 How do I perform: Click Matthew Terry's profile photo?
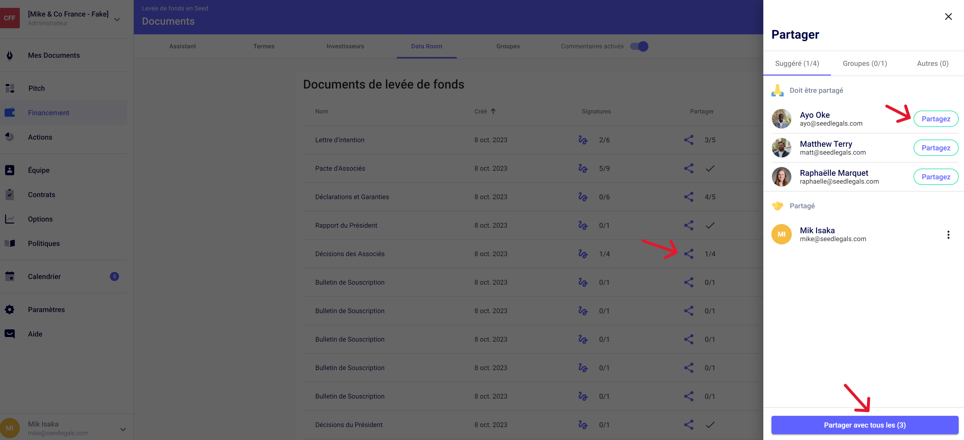tap(781, 148)
